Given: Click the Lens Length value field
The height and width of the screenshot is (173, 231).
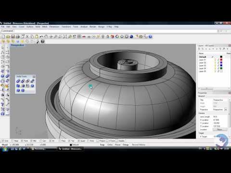Looking at the screenshot, I should coord(220,117).
